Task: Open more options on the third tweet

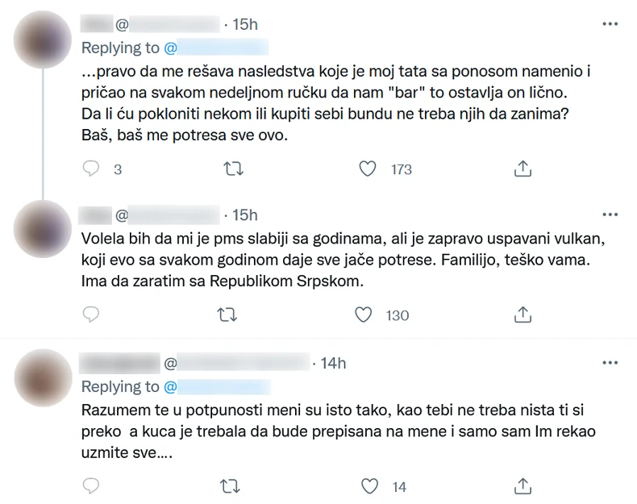Action: tap(610, 363)
